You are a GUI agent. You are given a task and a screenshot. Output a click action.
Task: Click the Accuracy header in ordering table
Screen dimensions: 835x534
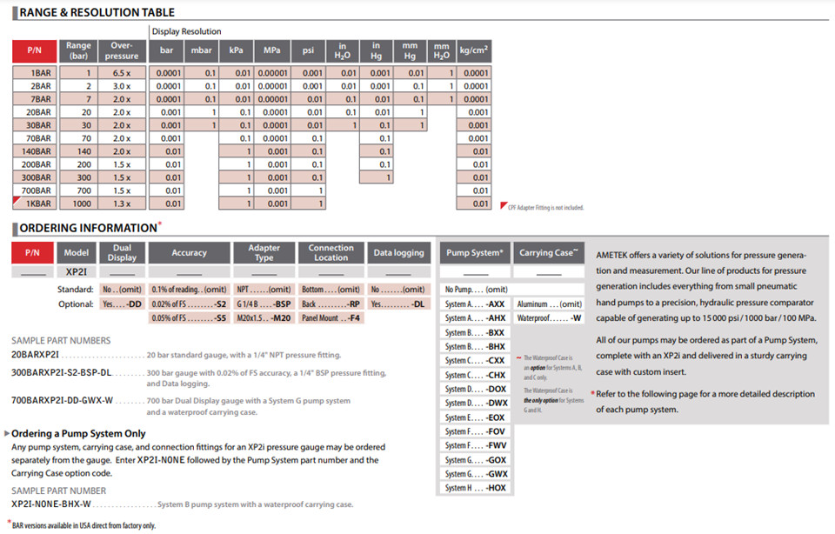189,253
